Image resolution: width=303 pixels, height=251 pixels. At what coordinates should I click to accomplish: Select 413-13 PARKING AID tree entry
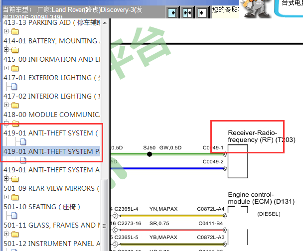52,22
